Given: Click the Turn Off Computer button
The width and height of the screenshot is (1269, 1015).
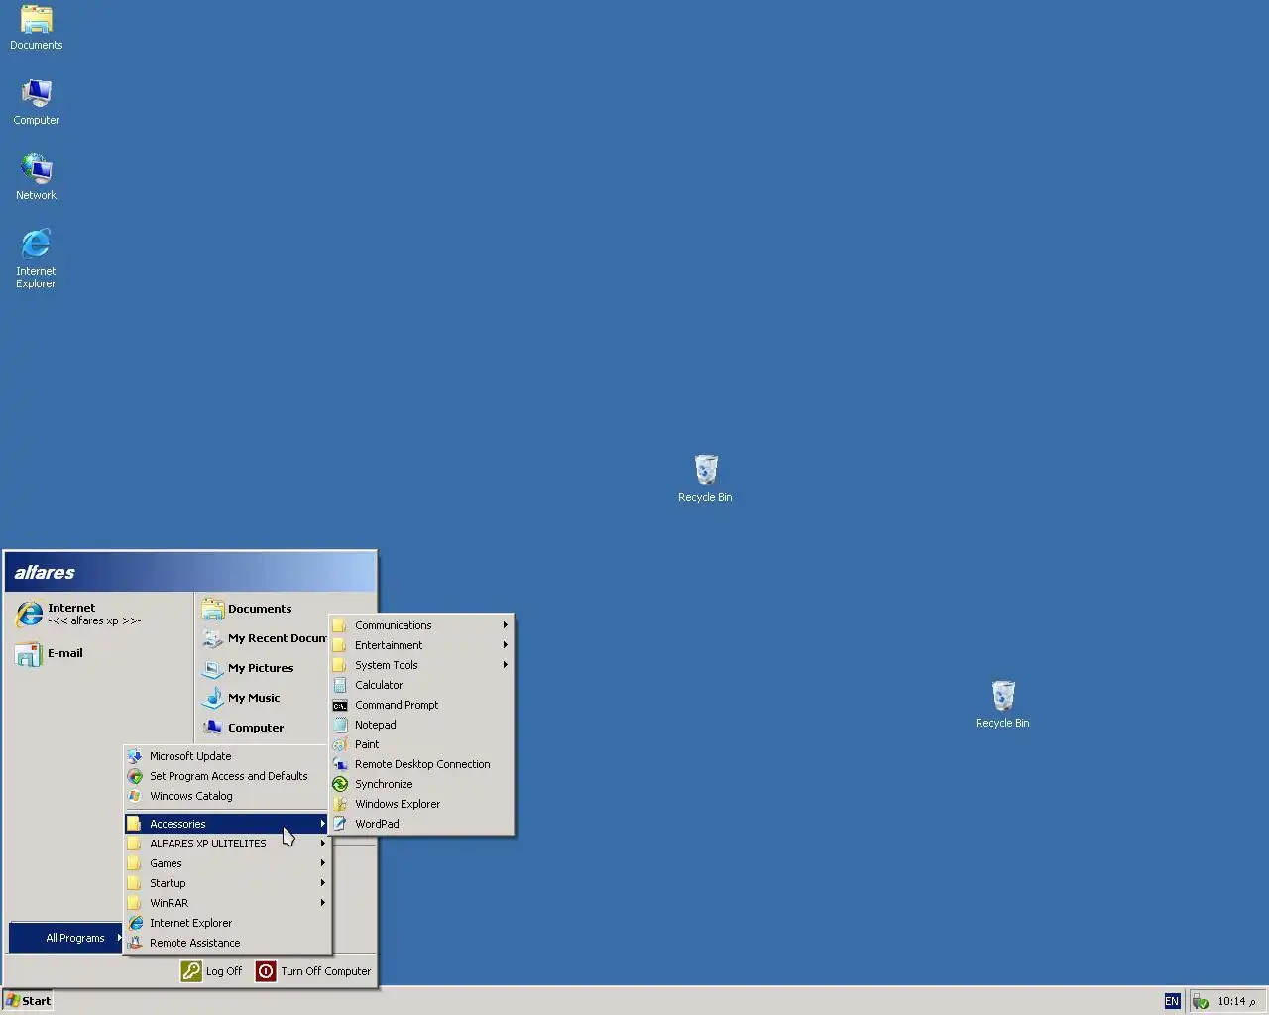Looking at the screenshot, I should 314,971.
